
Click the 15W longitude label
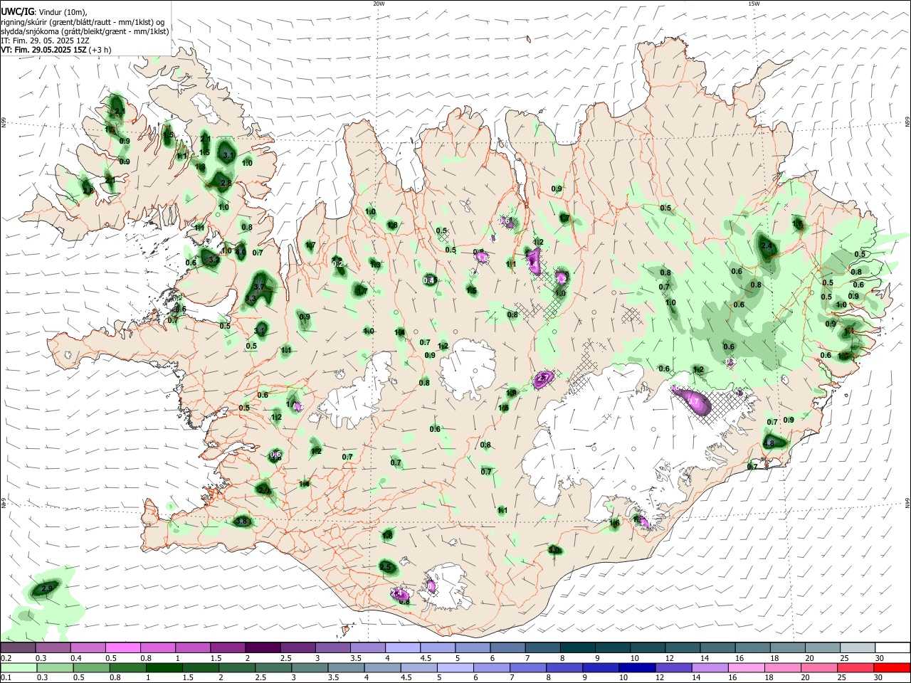(754, 4)
